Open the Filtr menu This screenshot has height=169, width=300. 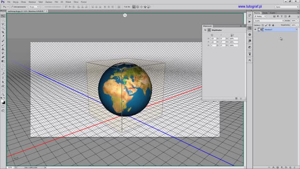pyautogui.click(x=56, y=2)
